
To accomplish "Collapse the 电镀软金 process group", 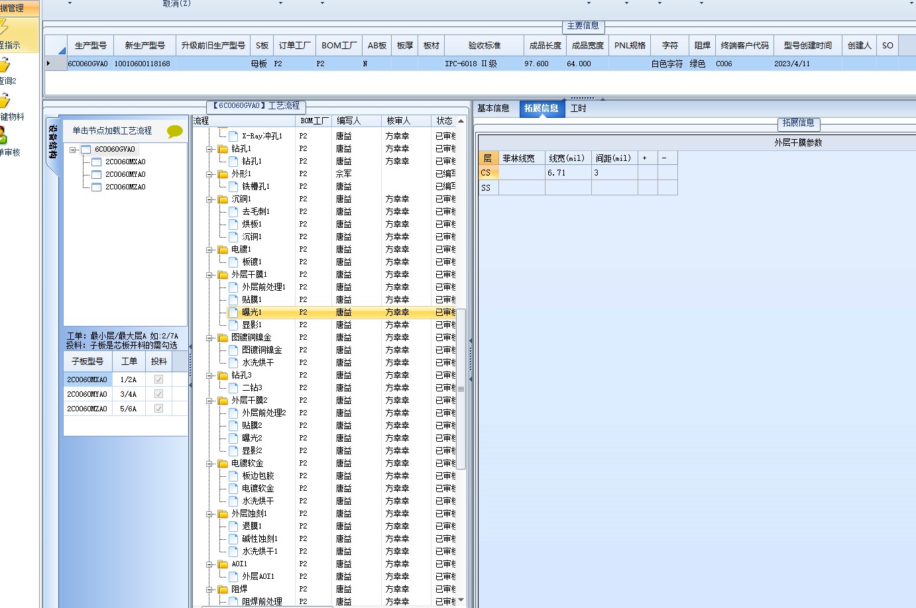I will (209, 464).
